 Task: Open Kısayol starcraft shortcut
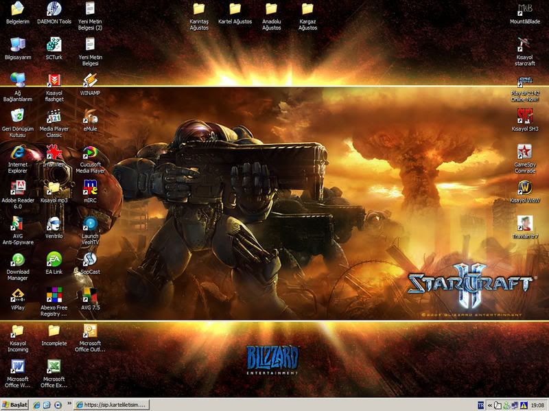click(x=525, y=51)
